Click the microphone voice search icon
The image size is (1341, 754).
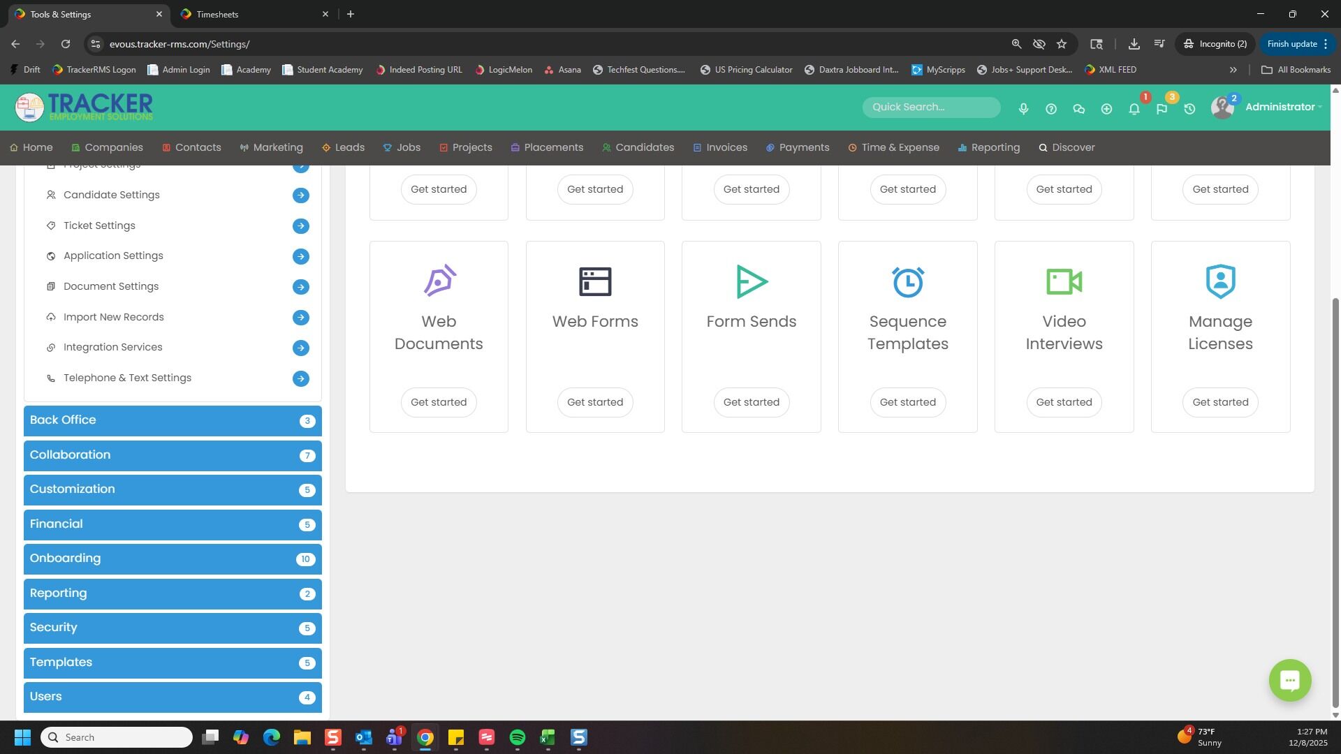click(1023, 108)
